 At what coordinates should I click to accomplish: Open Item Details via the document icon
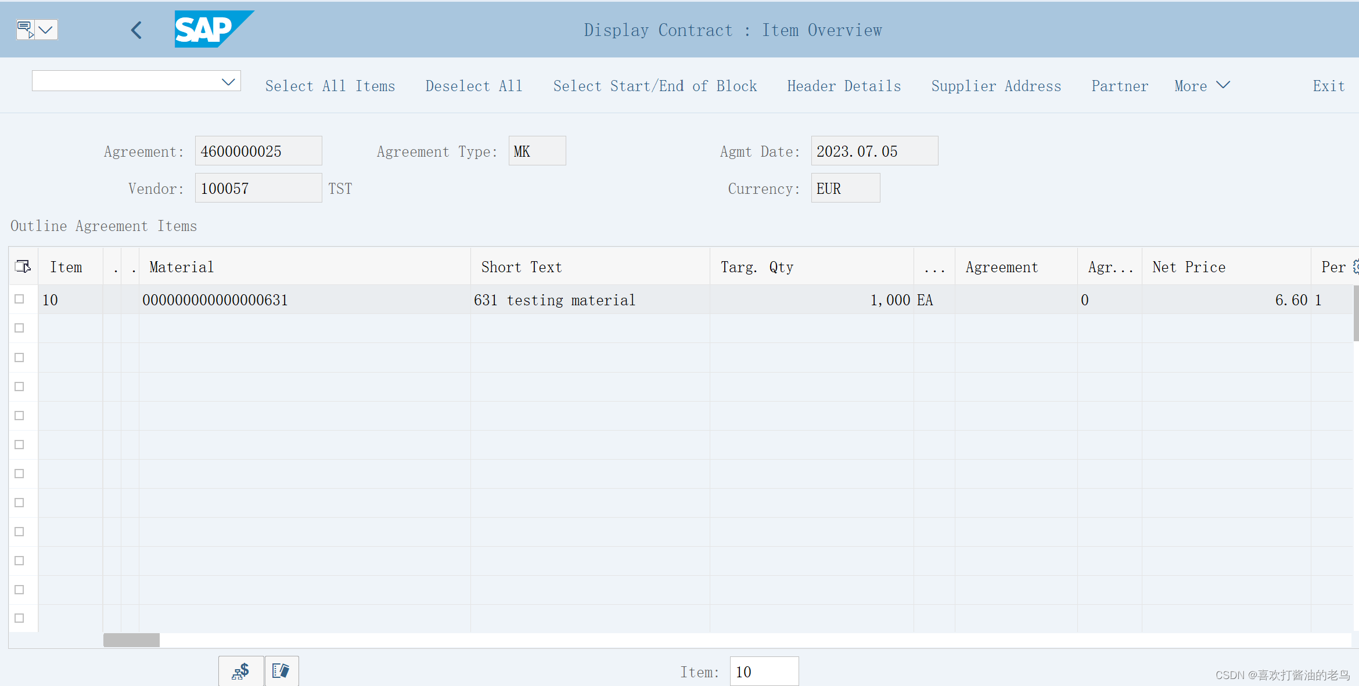click(282, 671)
